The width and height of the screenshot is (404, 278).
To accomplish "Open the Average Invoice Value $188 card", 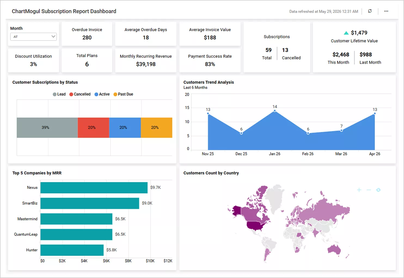I will [x=210, y=34].
